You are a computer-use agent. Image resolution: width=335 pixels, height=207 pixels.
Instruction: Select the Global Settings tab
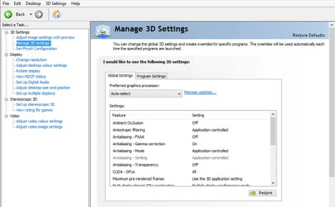point(120,76)
